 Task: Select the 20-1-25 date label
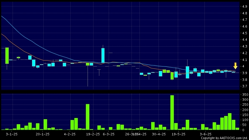coord(42,134)
